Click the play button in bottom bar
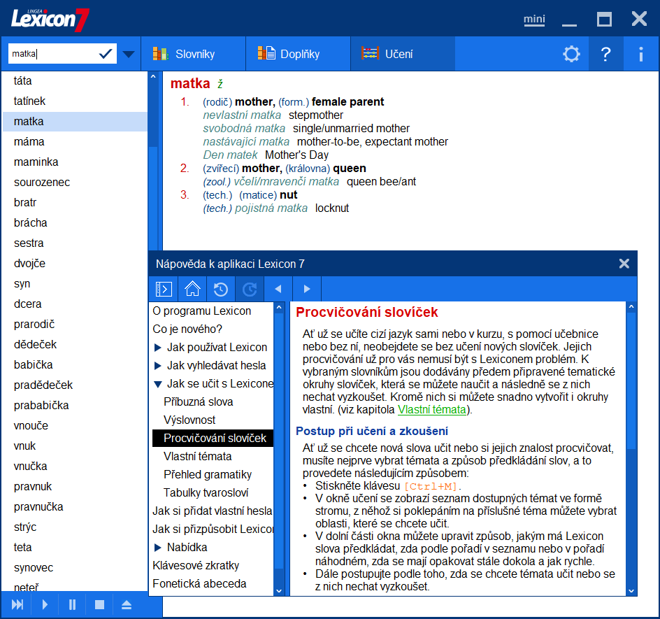The width and height of the screenshot is (660, 619). [x=45, y=605]
